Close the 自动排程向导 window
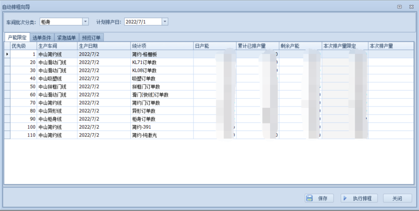 [x=411, y=7]
